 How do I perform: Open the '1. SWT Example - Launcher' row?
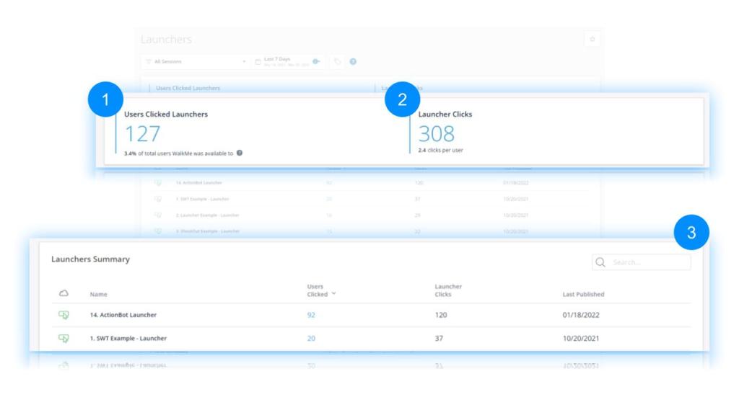(128, 338)
